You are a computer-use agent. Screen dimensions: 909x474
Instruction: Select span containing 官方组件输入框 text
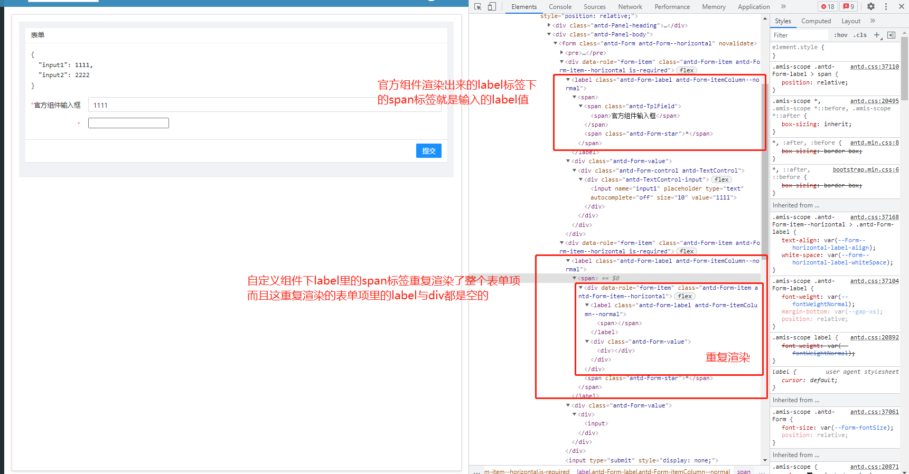tap(635, 116)
